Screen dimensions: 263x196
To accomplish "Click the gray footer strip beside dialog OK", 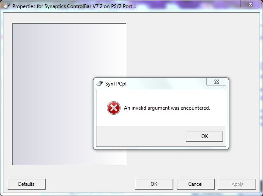I will [141, 136].
